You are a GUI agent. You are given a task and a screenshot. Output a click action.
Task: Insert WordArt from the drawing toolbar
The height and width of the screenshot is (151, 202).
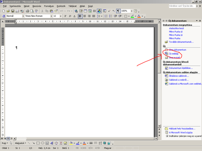point(52,143)
